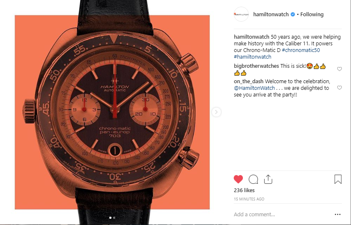Click the verified badge icon
The height and width of the screenshot is (225, 351).
coord(293,15)
